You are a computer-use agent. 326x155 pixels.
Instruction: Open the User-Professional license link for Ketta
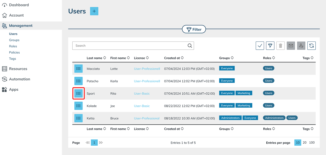click(x=147, y=118)
